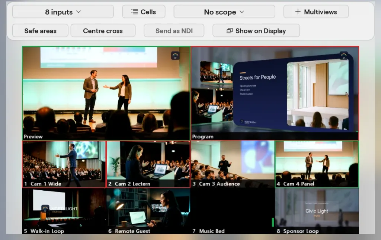The image size is (381, 240).
Task: Select the Sponsor Loop input cell
Action: pyautogui.click(x=317, y=211)
